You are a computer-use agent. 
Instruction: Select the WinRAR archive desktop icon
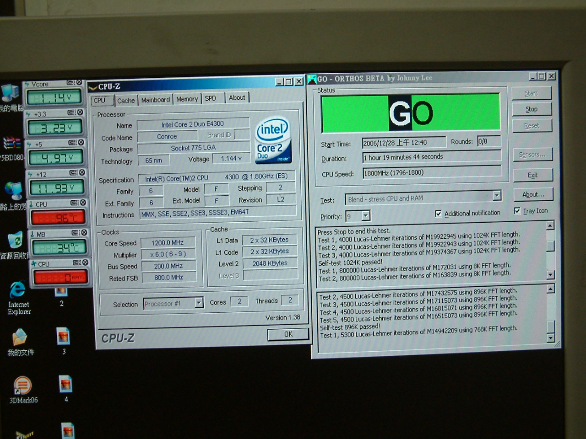(11, 149)
